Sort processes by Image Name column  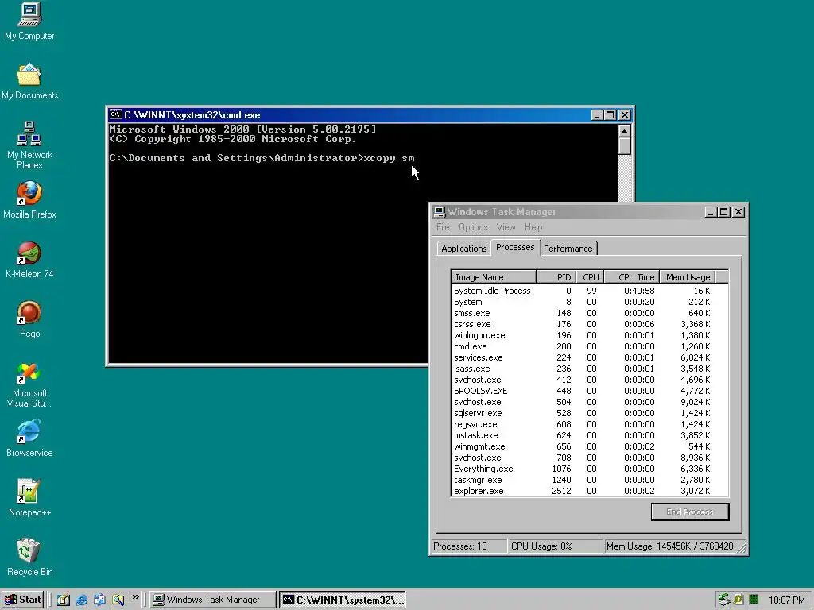tap(494, 277)
